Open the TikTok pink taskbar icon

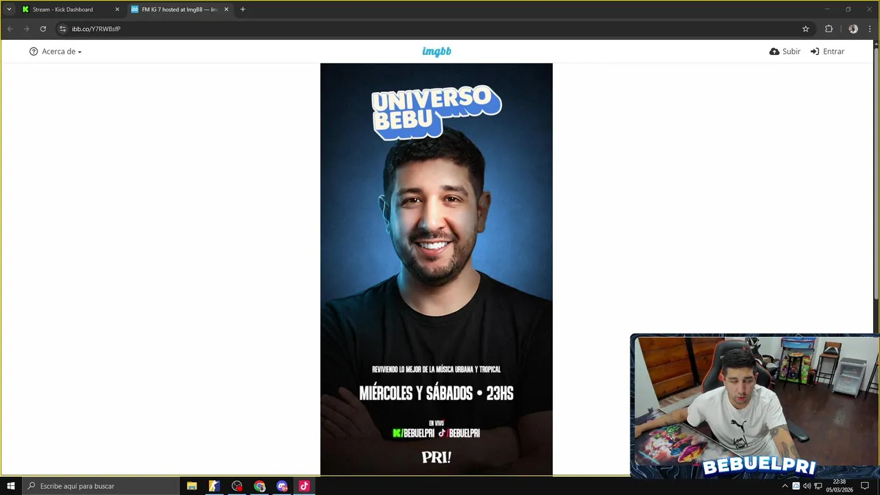click(304, 486)
